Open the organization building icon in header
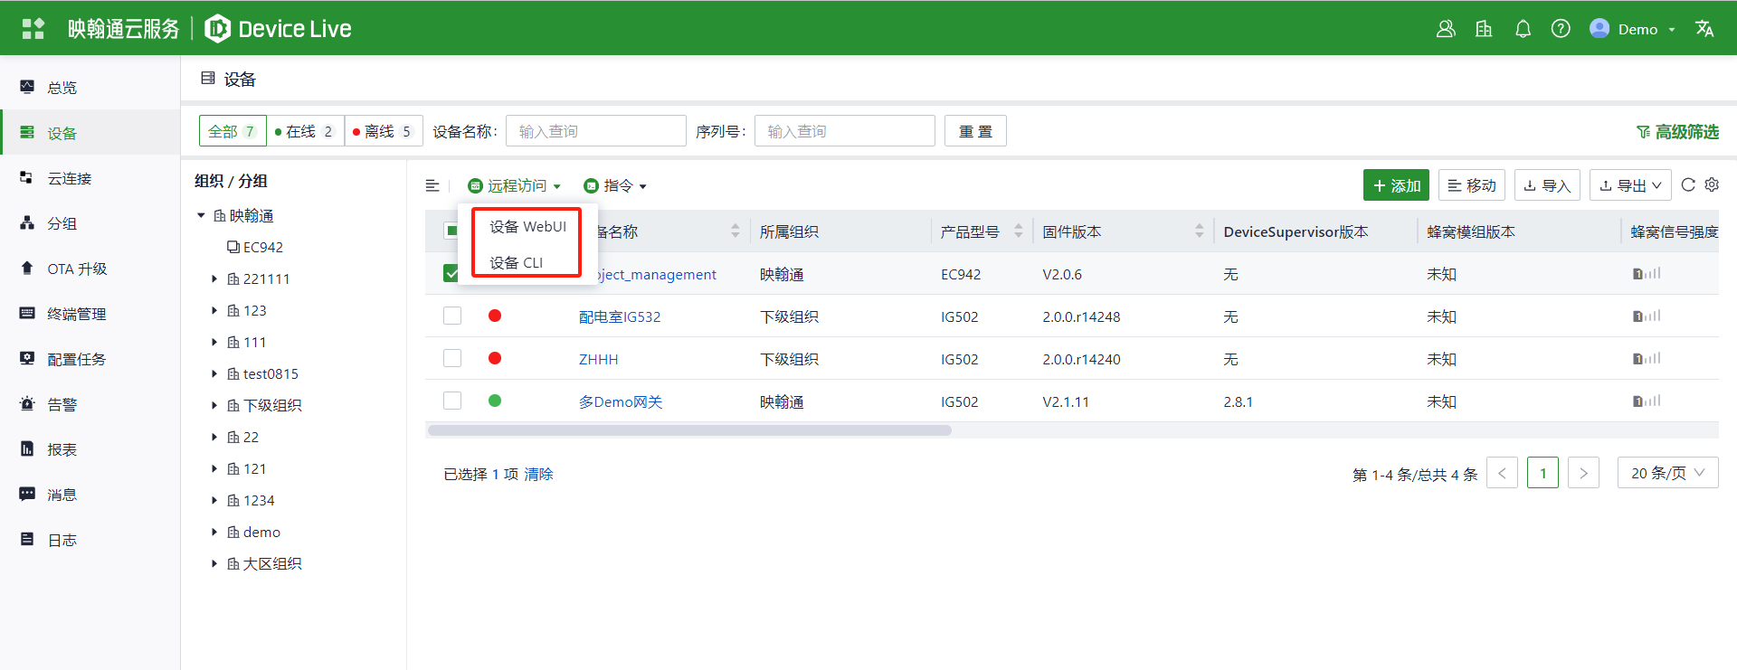Viewport: 1737px width, 670px height. tap(1484, 29)
